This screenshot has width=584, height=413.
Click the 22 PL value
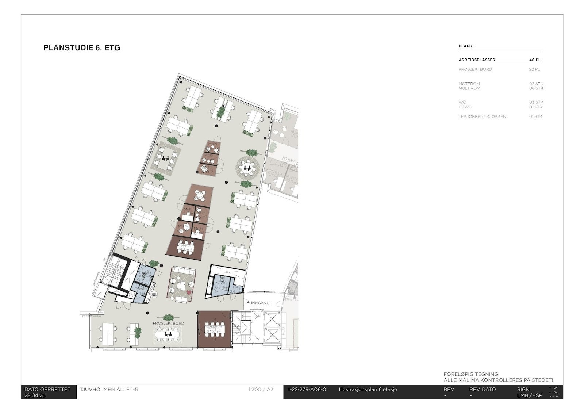[x=535, y=69]
